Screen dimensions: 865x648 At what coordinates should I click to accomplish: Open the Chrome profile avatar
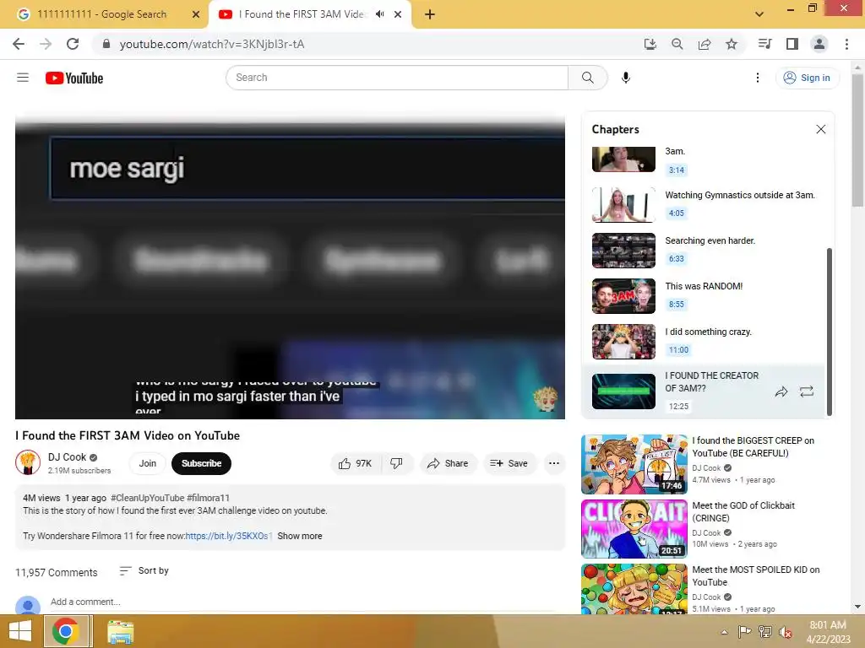(819, 44)
